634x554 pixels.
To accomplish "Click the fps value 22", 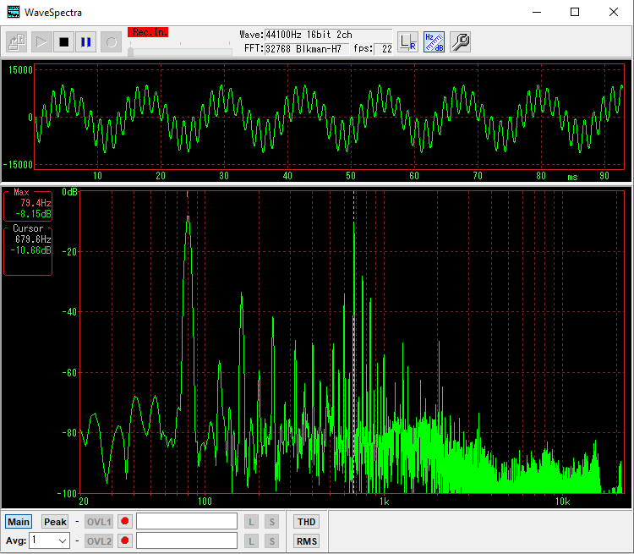I will click(x=383, y=49).
